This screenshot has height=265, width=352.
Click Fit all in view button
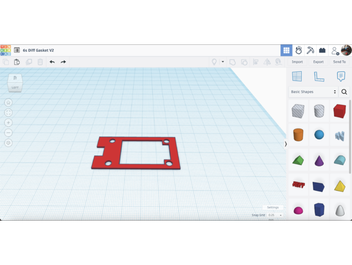pos(8,112)
